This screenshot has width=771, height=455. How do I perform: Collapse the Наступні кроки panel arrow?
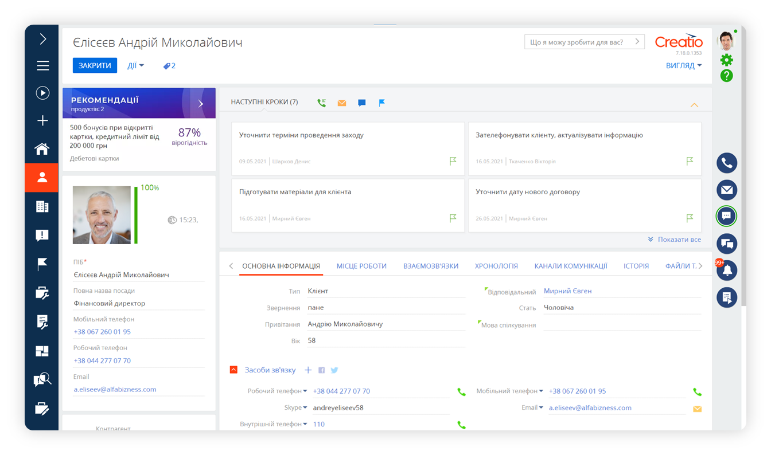[694, 105]
